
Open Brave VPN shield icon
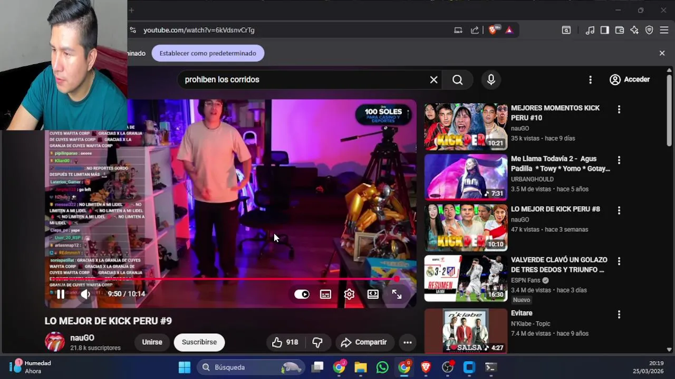(649, 30)
